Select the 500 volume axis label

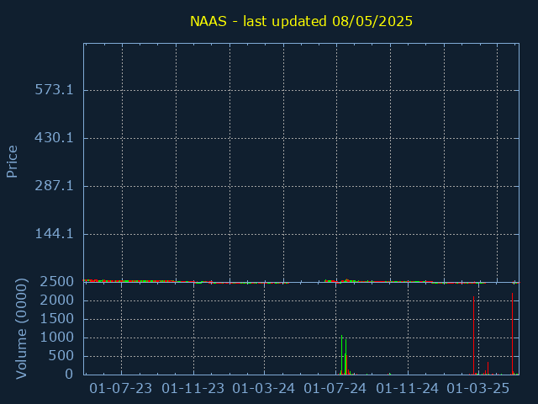[x=61, y=356]
